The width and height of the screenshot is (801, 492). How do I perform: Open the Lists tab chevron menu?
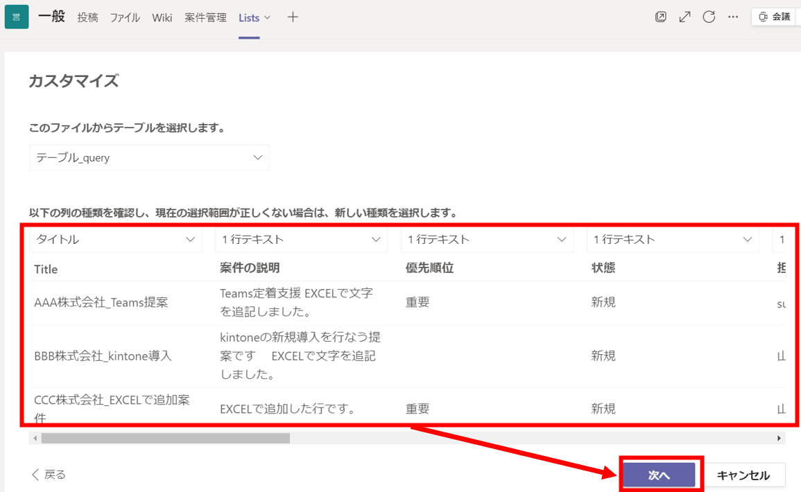(x=268, y=18)
